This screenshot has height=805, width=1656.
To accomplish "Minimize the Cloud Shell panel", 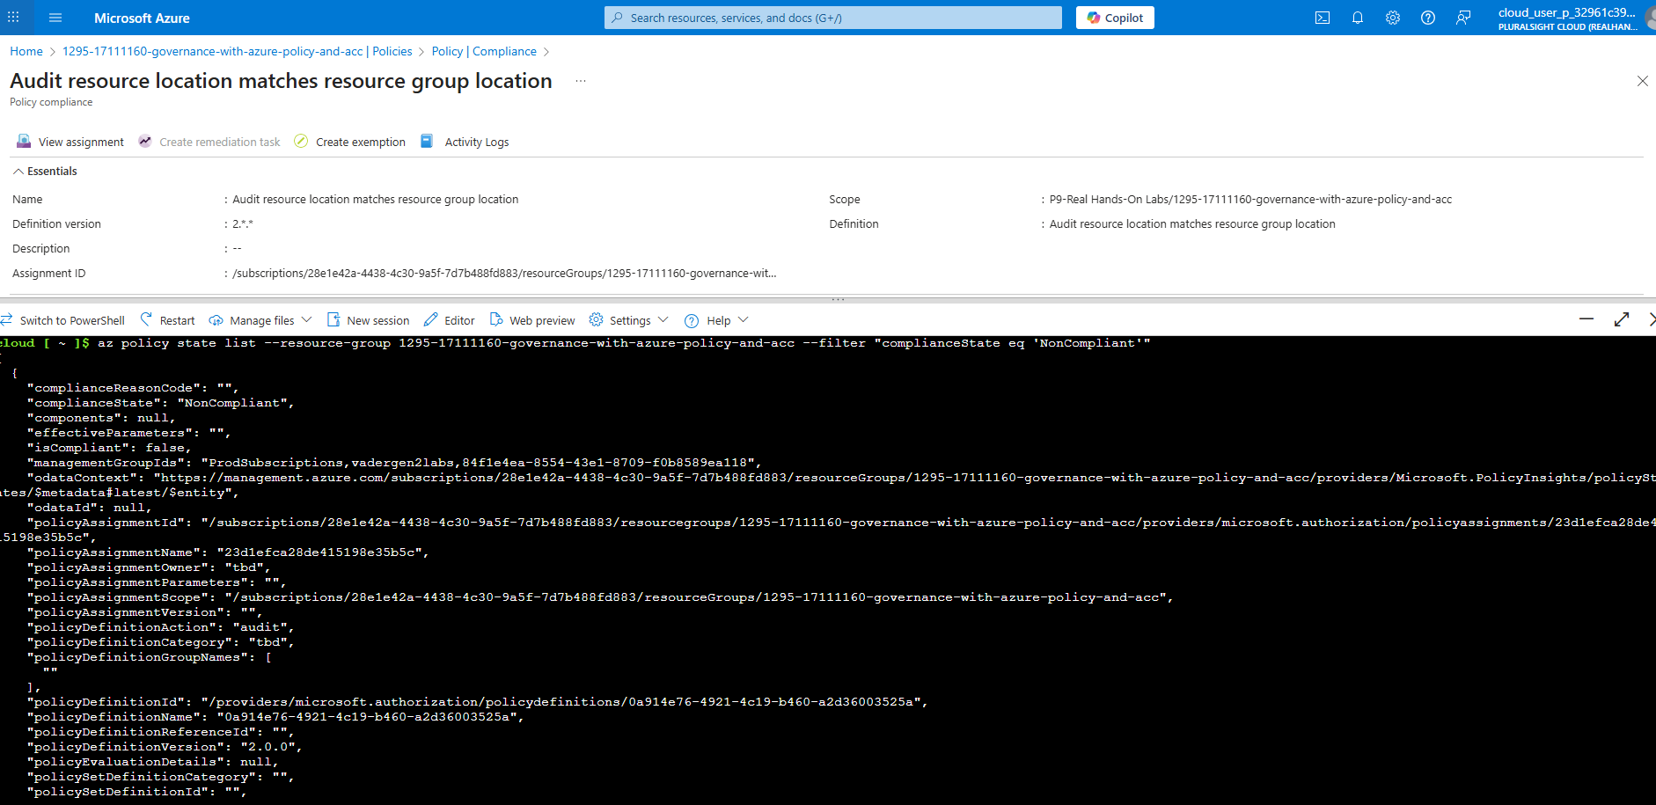I will click(x=1586, y=319).
